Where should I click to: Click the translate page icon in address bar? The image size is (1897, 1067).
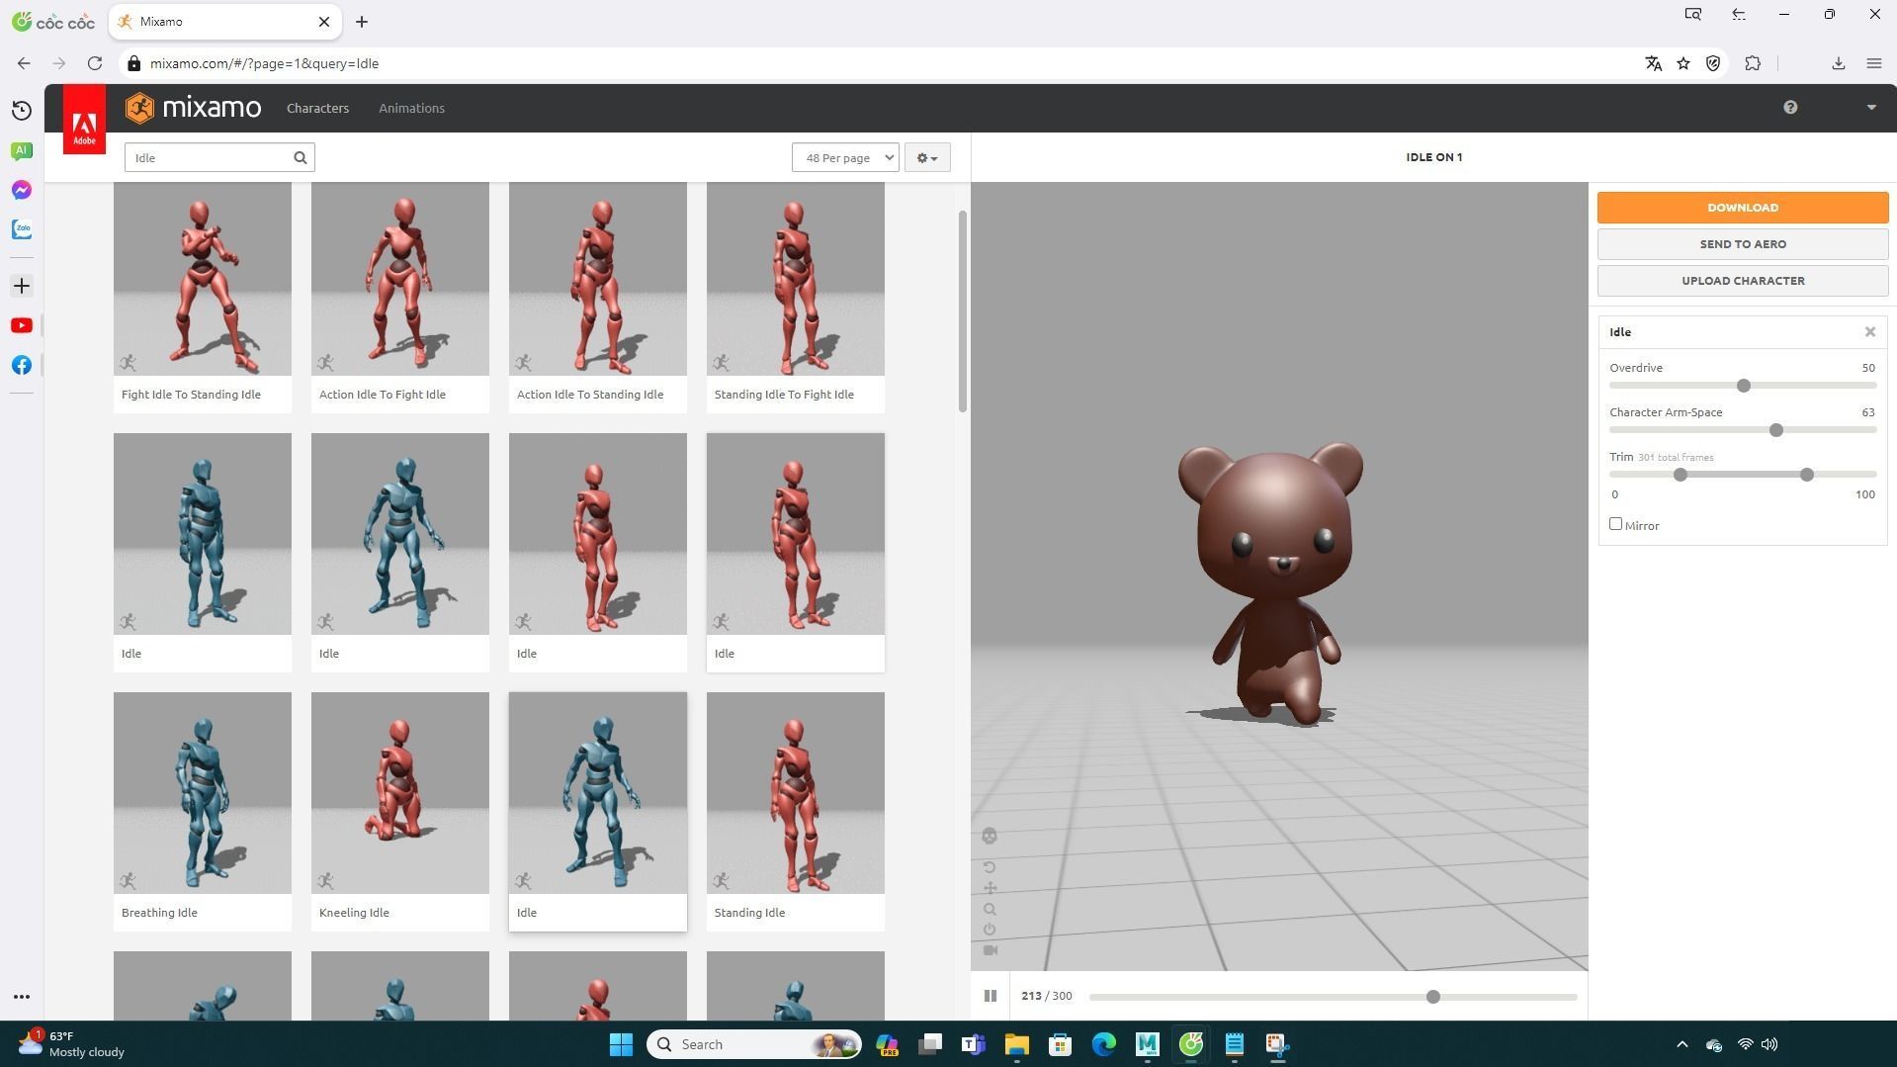1653,63
